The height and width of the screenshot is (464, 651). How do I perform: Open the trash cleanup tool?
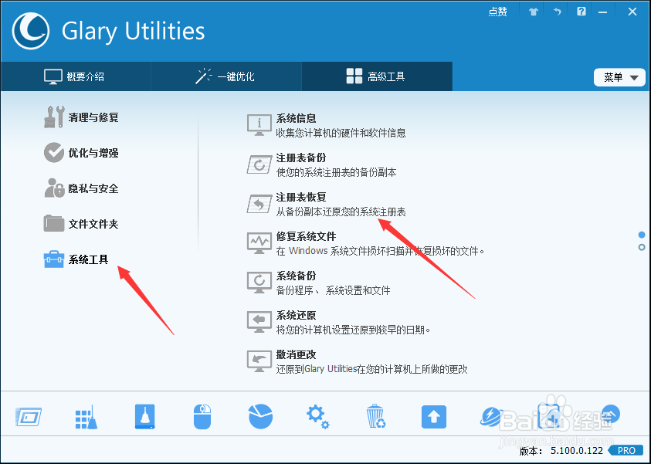point(375,417)
